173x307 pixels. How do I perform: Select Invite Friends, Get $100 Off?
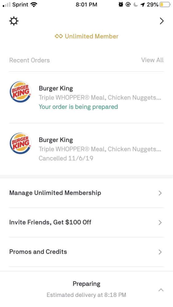86,222
